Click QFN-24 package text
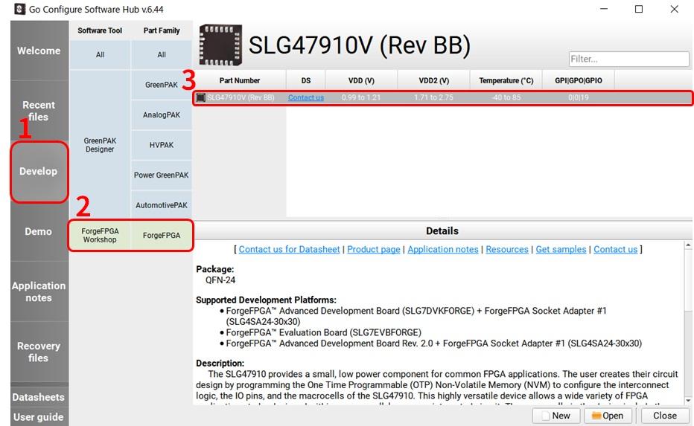The height and width of the screenshot is (426, 694). 220,280
